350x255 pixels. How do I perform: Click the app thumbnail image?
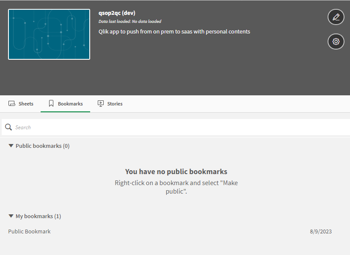click(x=49, y=34)
